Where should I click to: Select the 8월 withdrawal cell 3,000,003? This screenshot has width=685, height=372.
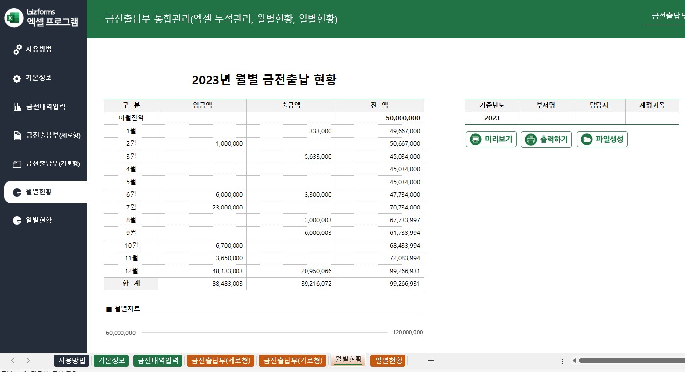pyautogui.click(x=291, y=220)
